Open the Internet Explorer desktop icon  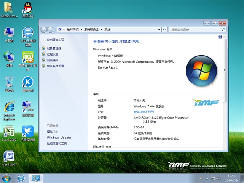coord(9,111)
